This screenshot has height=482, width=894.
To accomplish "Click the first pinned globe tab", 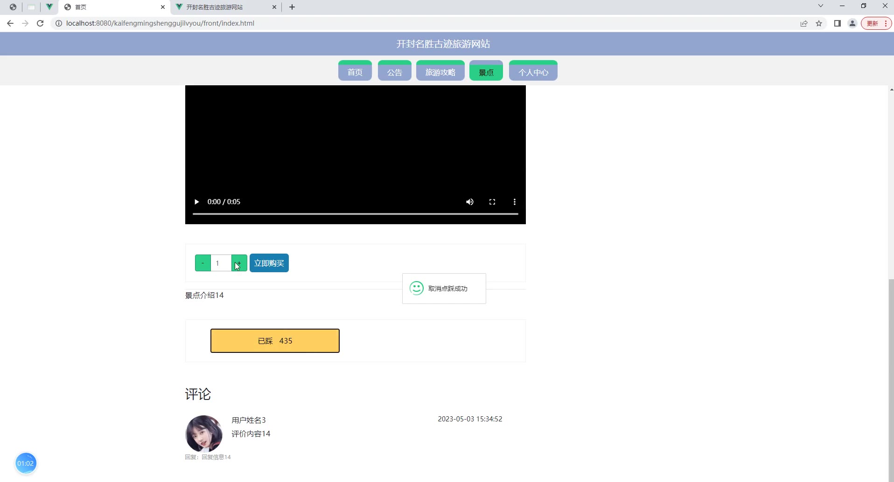I will (x=13, y=7).
